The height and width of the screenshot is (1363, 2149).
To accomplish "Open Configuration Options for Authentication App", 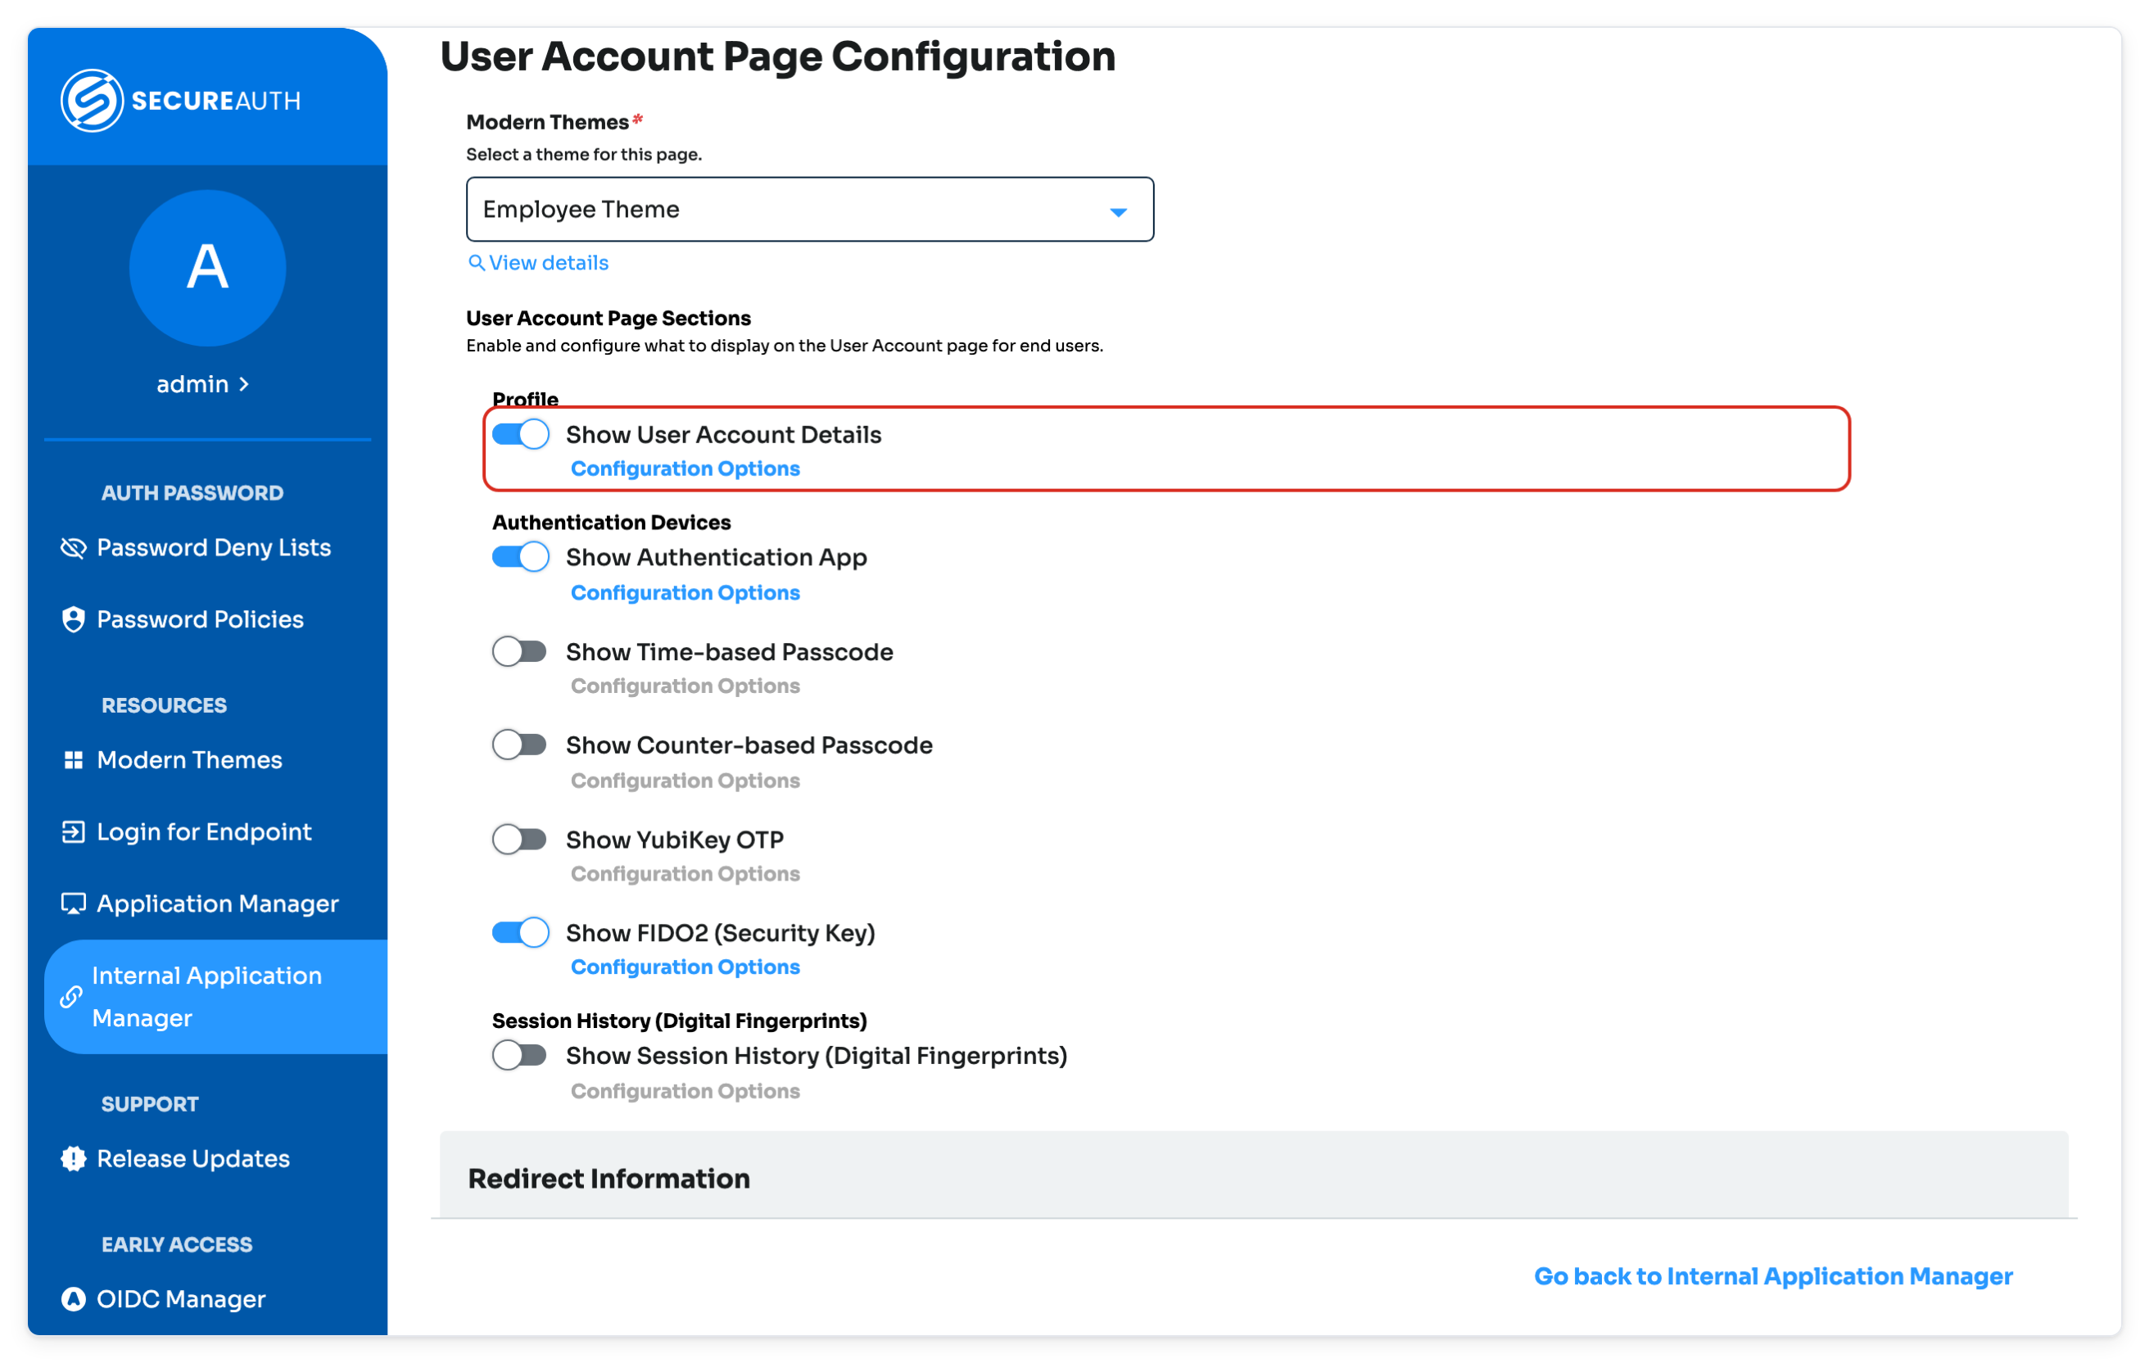I will point(685,593).
